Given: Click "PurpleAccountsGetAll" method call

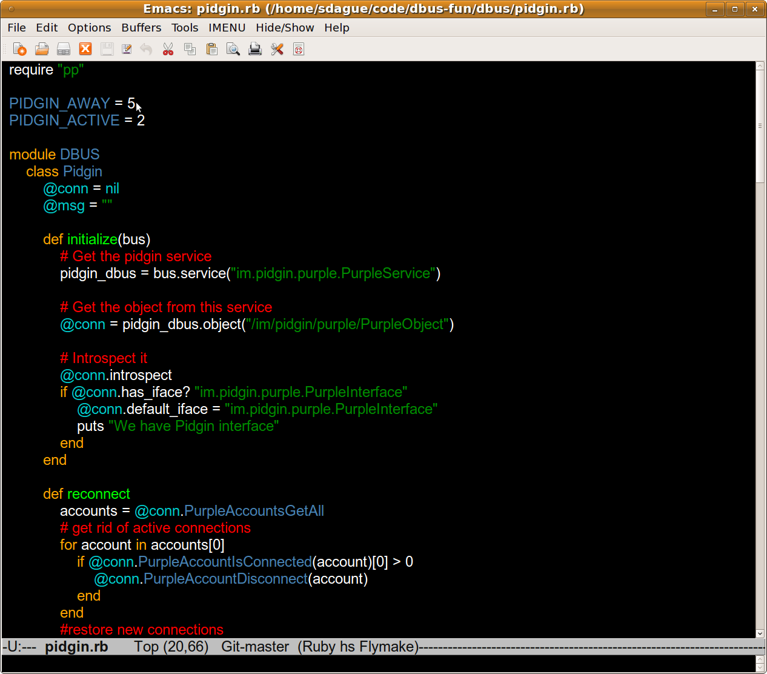Looking at the screenshot, I should [x=254, y=511].
